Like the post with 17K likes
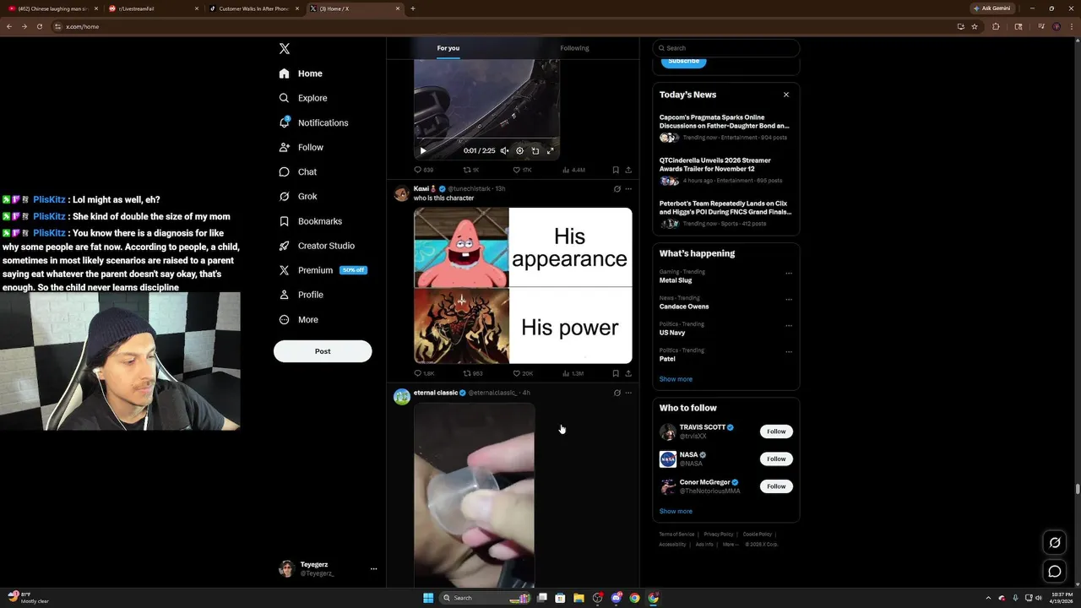This screenshot has width=1081, height=608. (522, 170)
